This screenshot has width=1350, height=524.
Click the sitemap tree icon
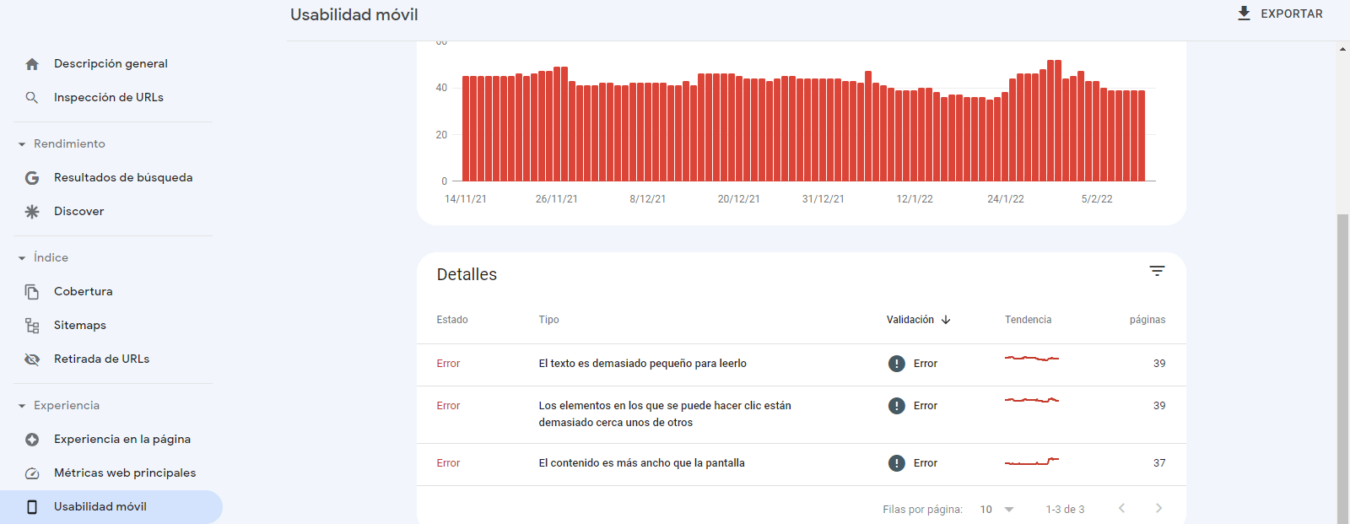[32, 326]
